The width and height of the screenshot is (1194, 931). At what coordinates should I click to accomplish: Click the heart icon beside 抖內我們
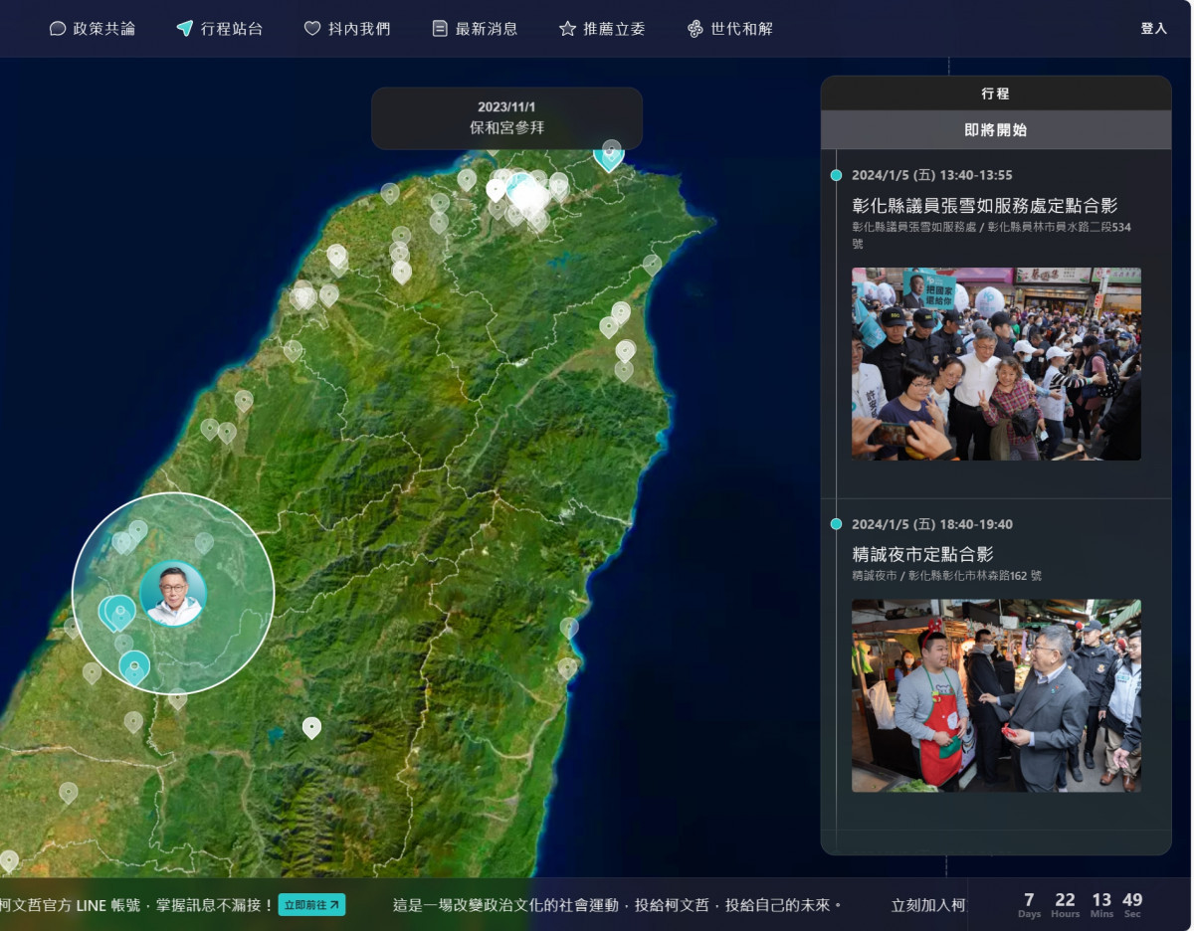pos(312,29)
